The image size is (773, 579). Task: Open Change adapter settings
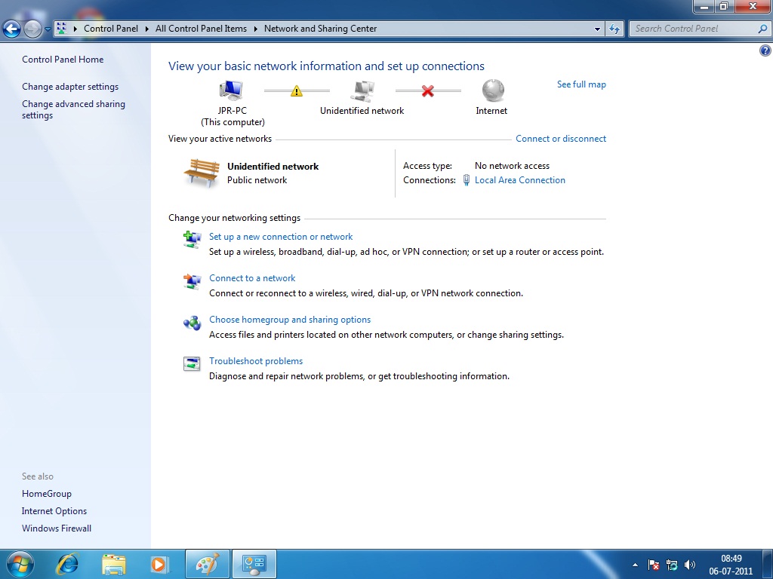[70, 87]
